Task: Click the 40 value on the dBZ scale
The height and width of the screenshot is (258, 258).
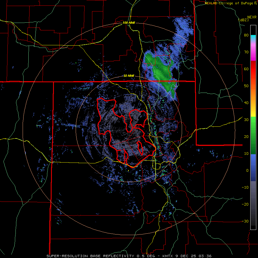Action: [x=246, y=103]
